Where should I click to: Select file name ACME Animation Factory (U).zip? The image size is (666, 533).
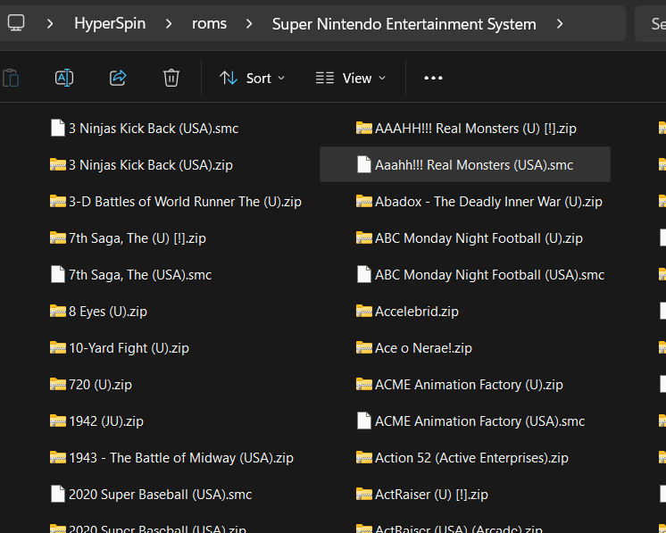tap(469, 385)
